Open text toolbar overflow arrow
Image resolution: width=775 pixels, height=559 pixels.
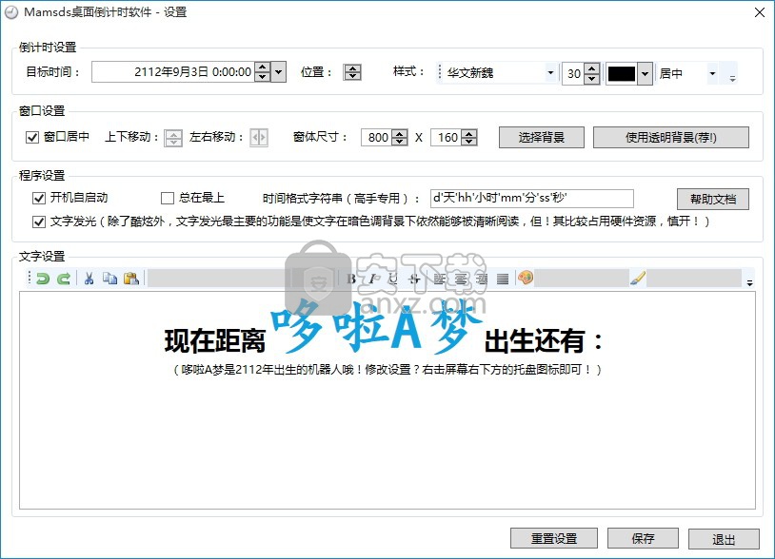[750, 282]
